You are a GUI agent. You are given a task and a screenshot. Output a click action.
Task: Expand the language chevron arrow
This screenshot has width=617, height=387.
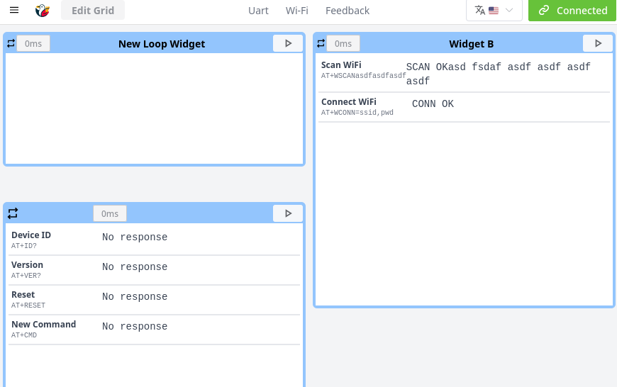[x=509, y=10]
